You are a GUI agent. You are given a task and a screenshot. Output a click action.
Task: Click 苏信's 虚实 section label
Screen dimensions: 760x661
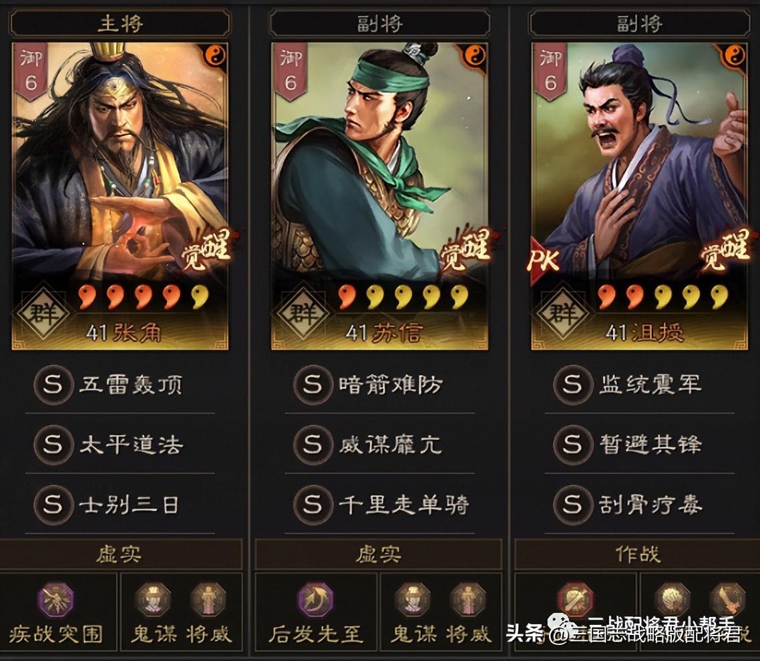(x=379, y=554)
